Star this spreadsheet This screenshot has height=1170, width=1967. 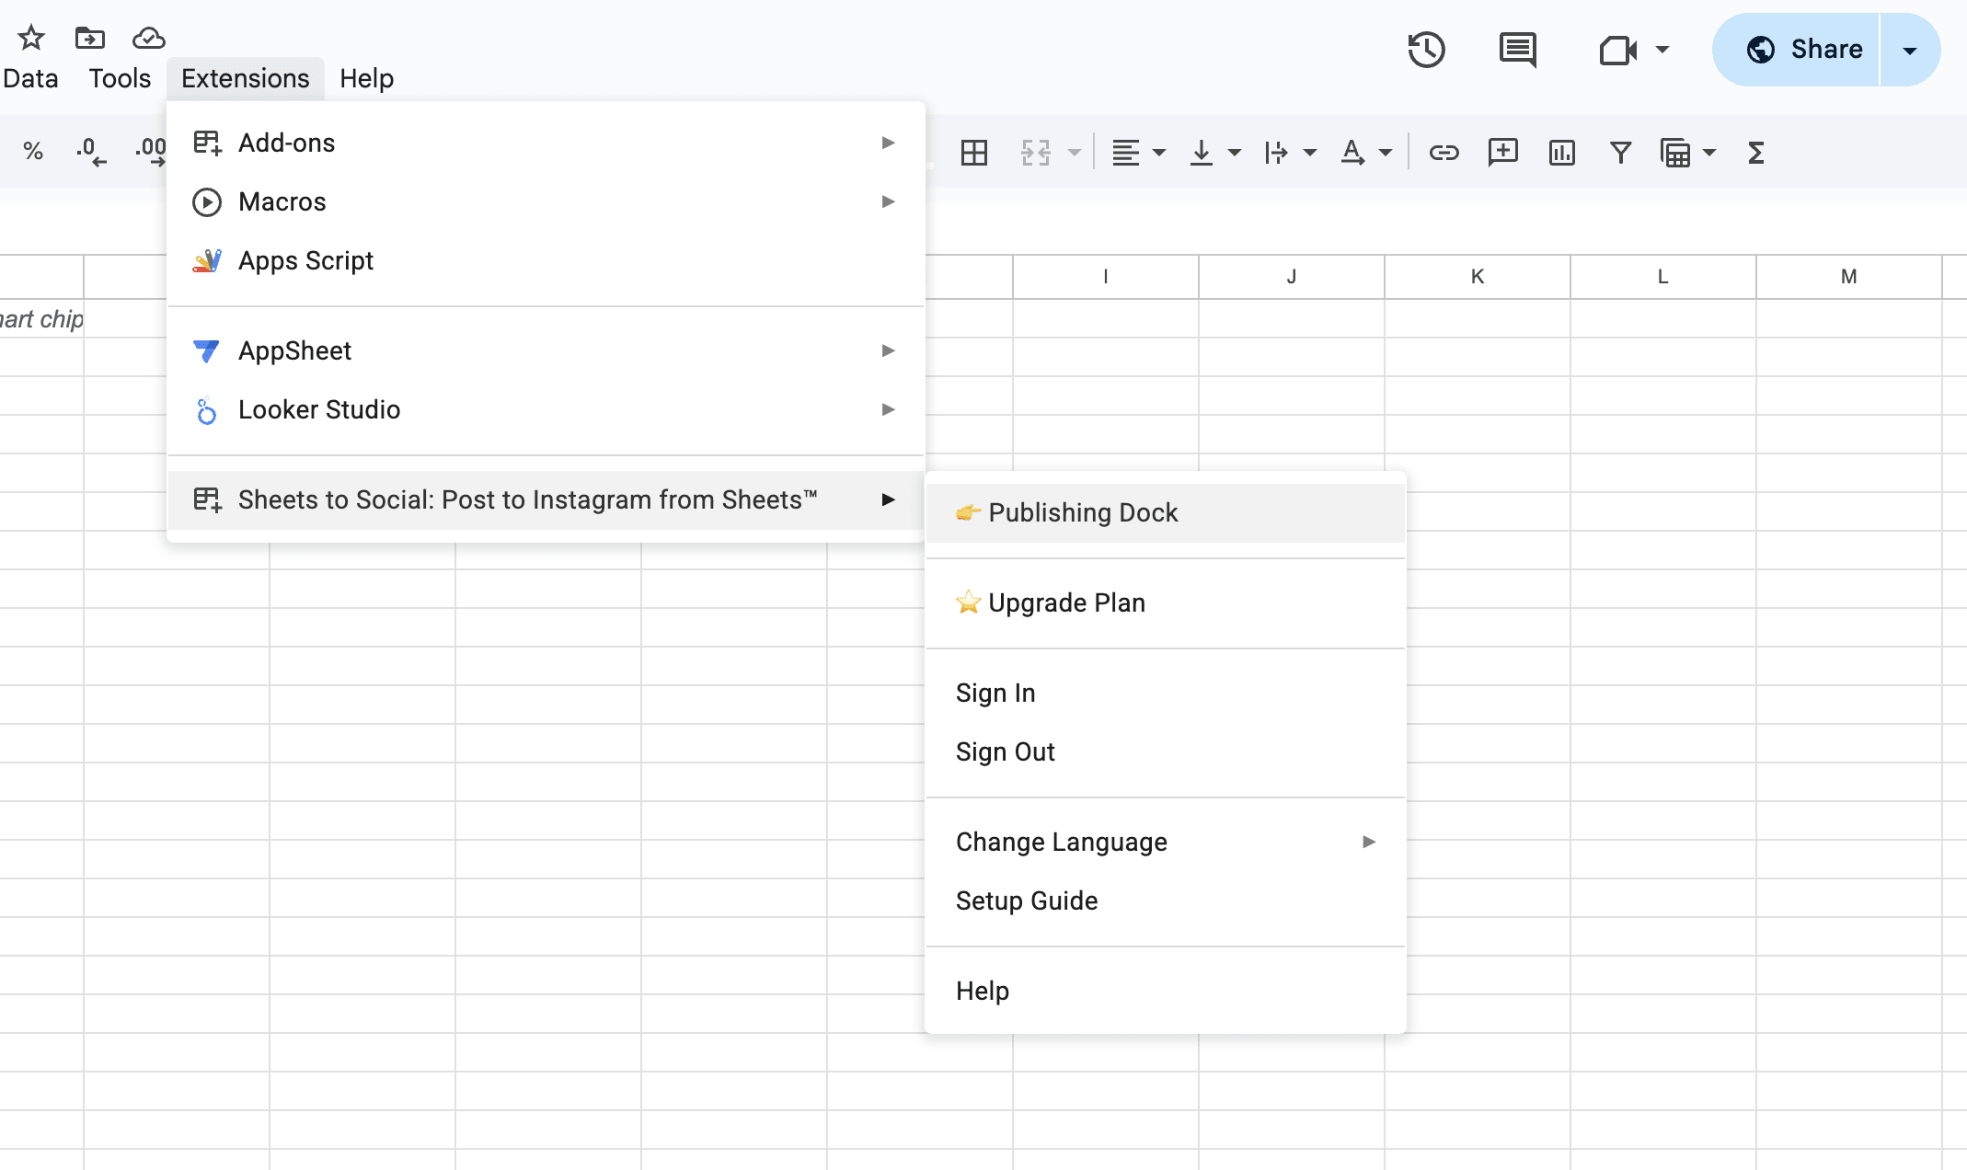point(31,38)
